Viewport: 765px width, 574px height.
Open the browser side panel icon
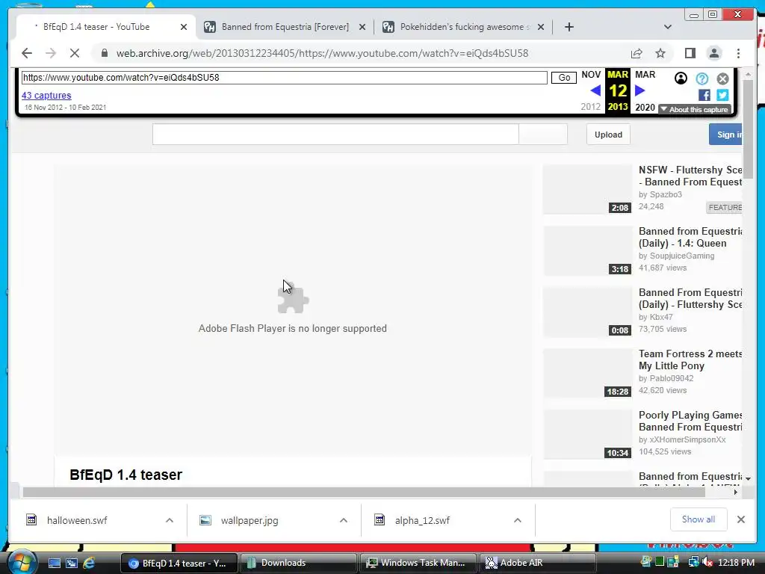click(x=690, y=53)
